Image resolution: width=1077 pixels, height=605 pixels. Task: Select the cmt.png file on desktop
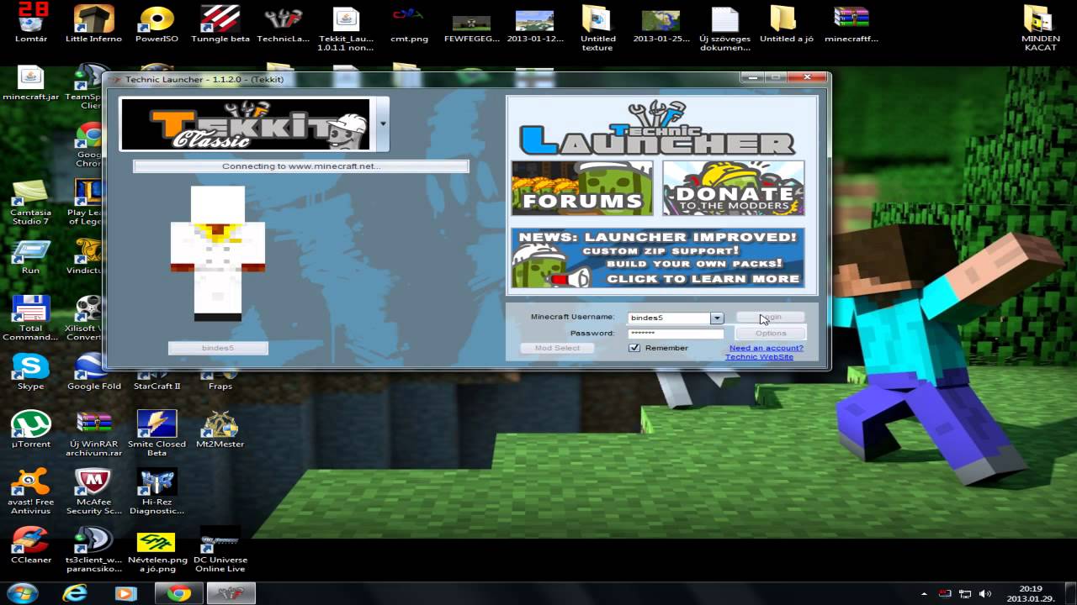[x=409, y=23]
